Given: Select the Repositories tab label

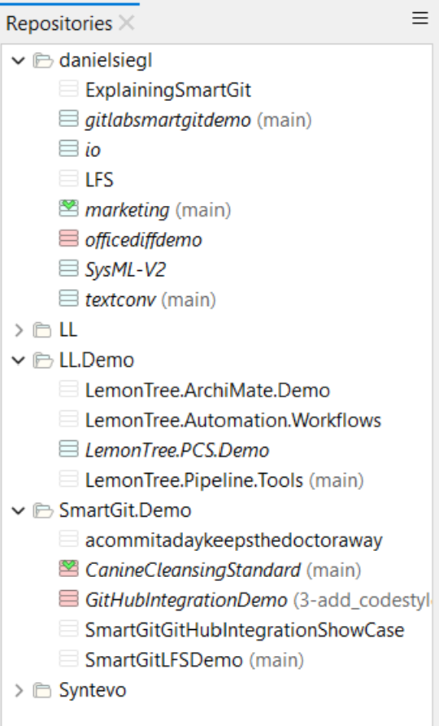Looking at the screenshot, I should click(59, 23).
